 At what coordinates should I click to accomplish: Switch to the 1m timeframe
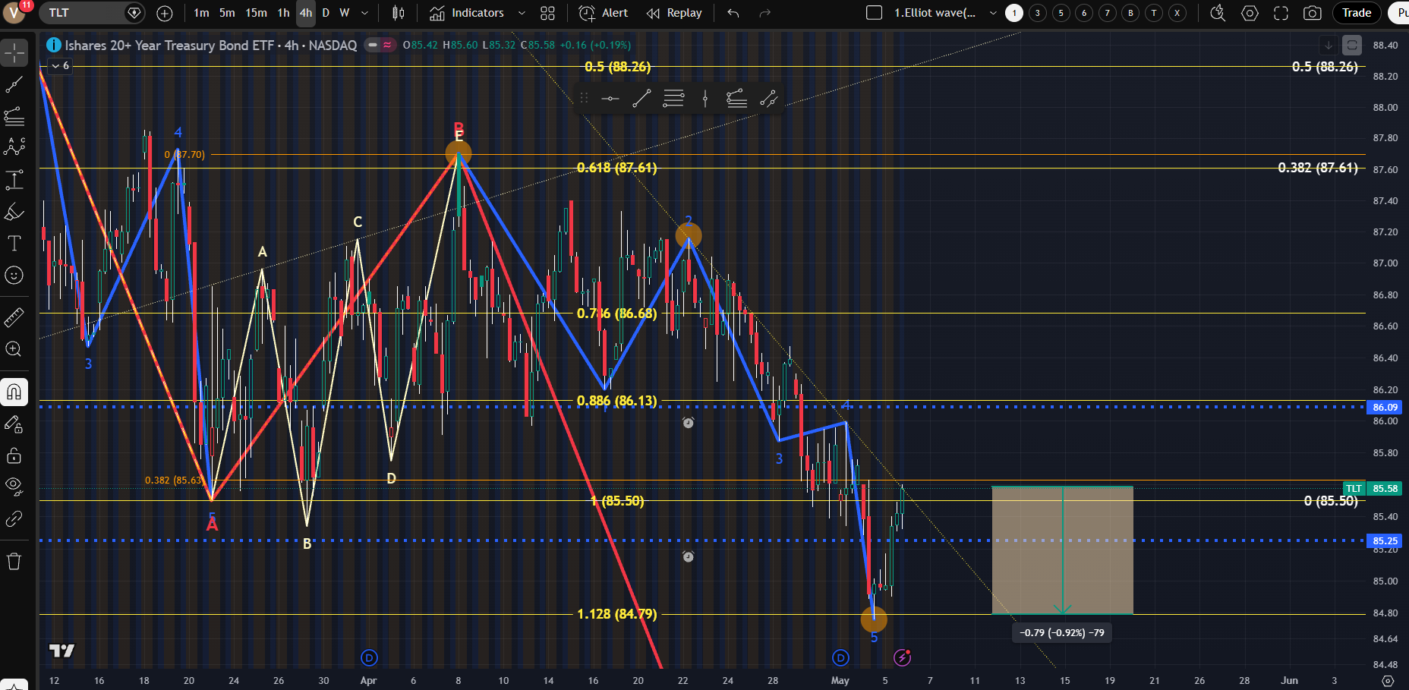pos(201,13)
